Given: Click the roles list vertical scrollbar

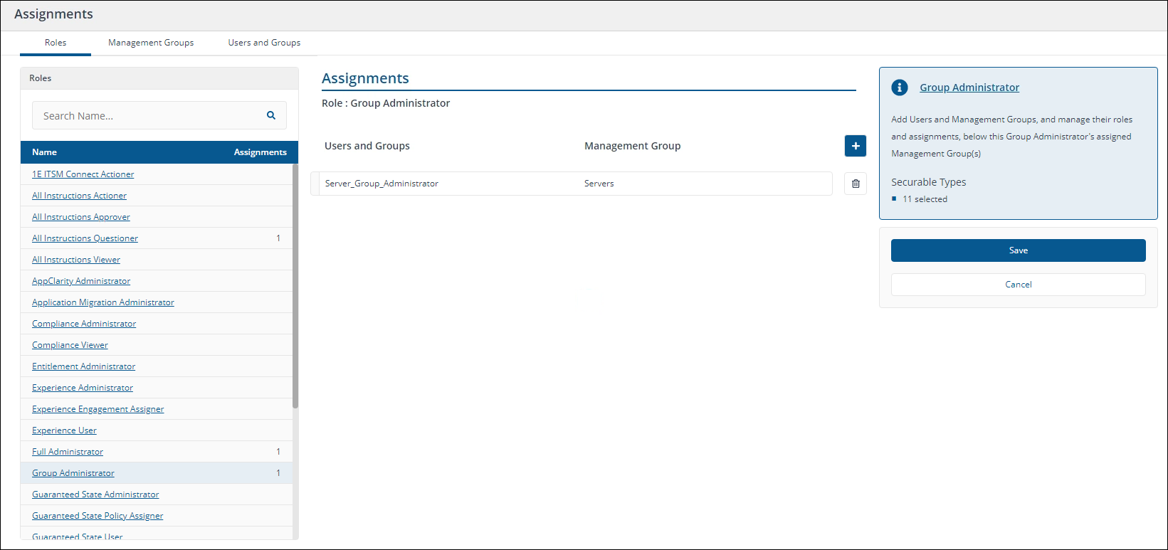Looking at the screenshot, I should pyautogui.click(x=295, y=285).
